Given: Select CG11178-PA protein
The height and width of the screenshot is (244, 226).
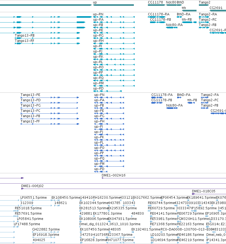Looking at the screenshot, I should pos(162,95).
